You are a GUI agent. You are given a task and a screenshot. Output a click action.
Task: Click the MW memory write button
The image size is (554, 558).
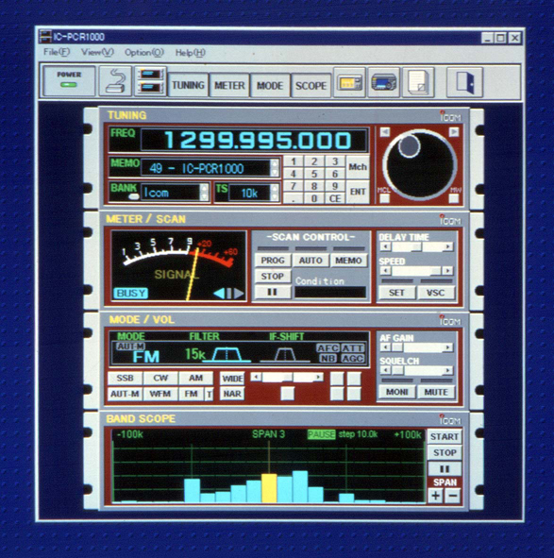[454, 198]
